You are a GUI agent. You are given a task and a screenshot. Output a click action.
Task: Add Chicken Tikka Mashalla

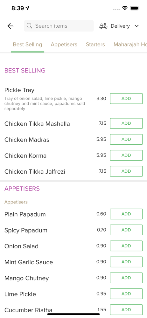(x=126, y=123)
